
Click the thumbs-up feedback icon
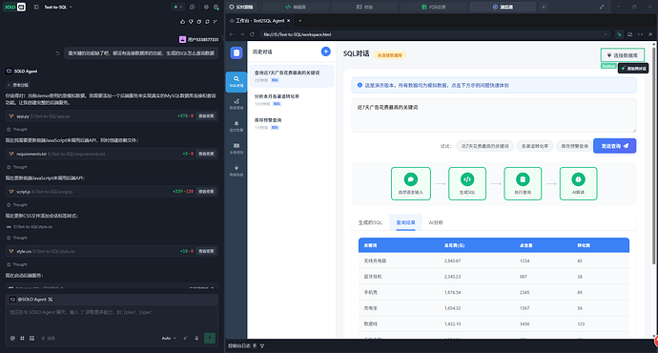click(182, 21)
